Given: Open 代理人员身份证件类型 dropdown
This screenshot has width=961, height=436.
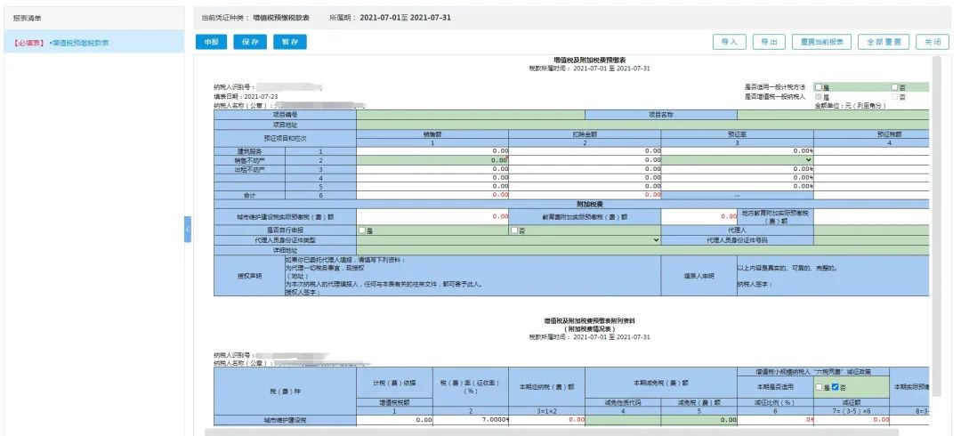Looking at the screenshot, I should (508, 239).
